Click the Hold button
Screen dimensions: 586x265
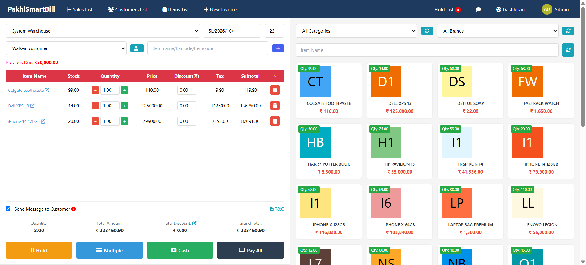click(x=39, y=250)
